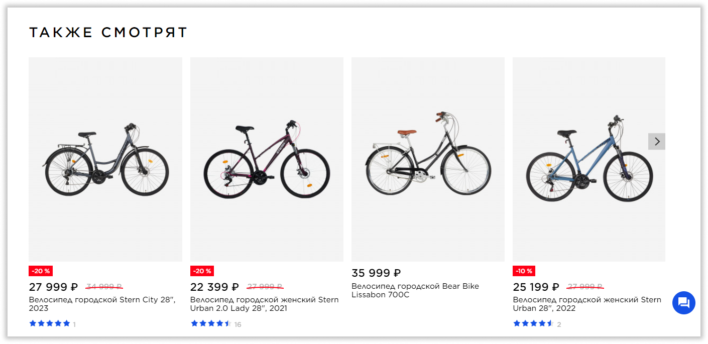This screenshot has height=344, width=708.
Task: Open the blue Stern Urban 2022 bike image
Action: pos(589,159)
